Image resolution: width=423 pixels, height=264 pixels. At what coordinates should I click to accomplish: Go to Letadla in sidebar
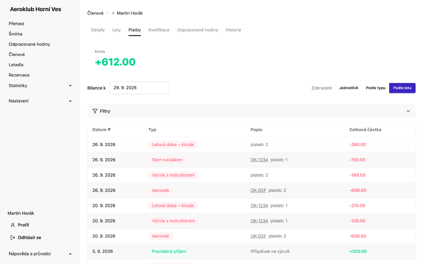point(16,65)
